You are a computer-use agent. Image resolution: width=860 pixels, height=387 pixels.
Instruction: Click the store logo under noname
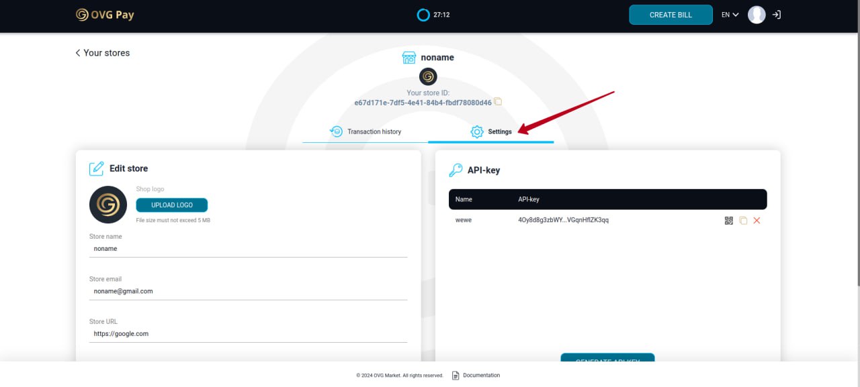point(428,76)
